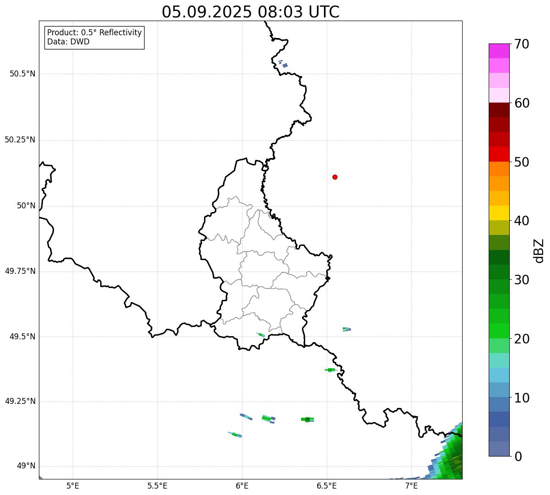Image resolution: width=550 pixels, height=495 pixels.
Task: Click the small blue echo near 50.5°N
Action: pos(285,65)
